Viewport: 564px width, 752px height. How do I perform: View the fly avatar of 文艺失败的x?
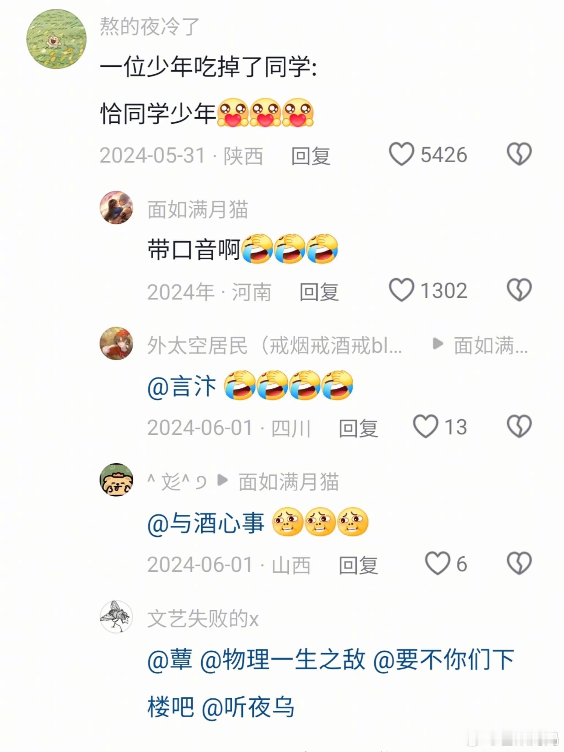coord(116,617)
